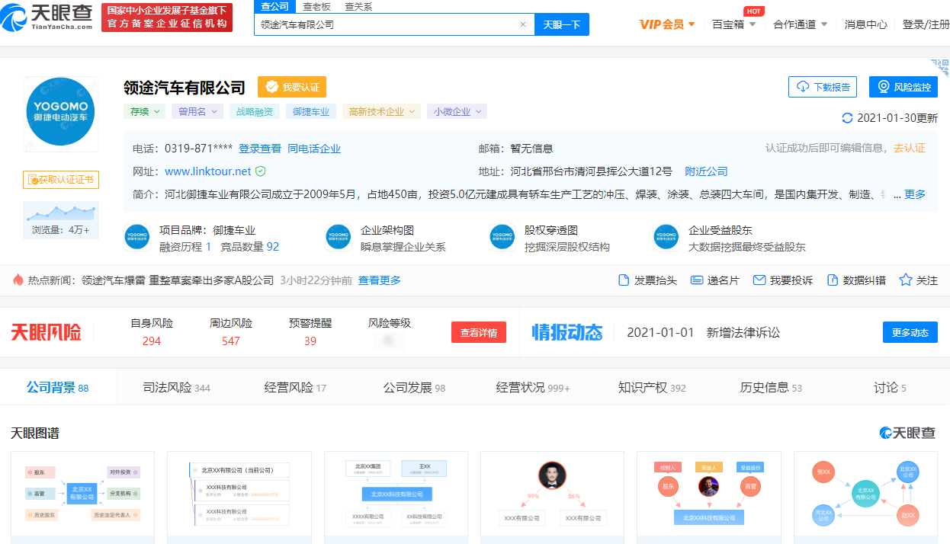Expand the 高新技术企业 tag dropdown
Screen dimensions: 950x544
381,111
